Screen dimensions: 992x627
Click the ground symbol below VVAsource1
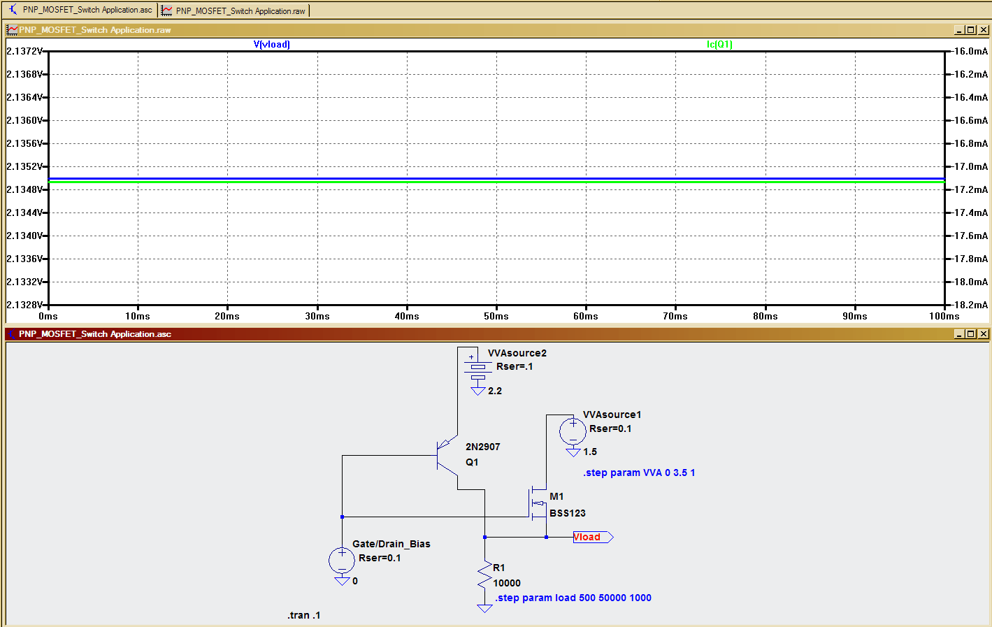pos(573,452)
